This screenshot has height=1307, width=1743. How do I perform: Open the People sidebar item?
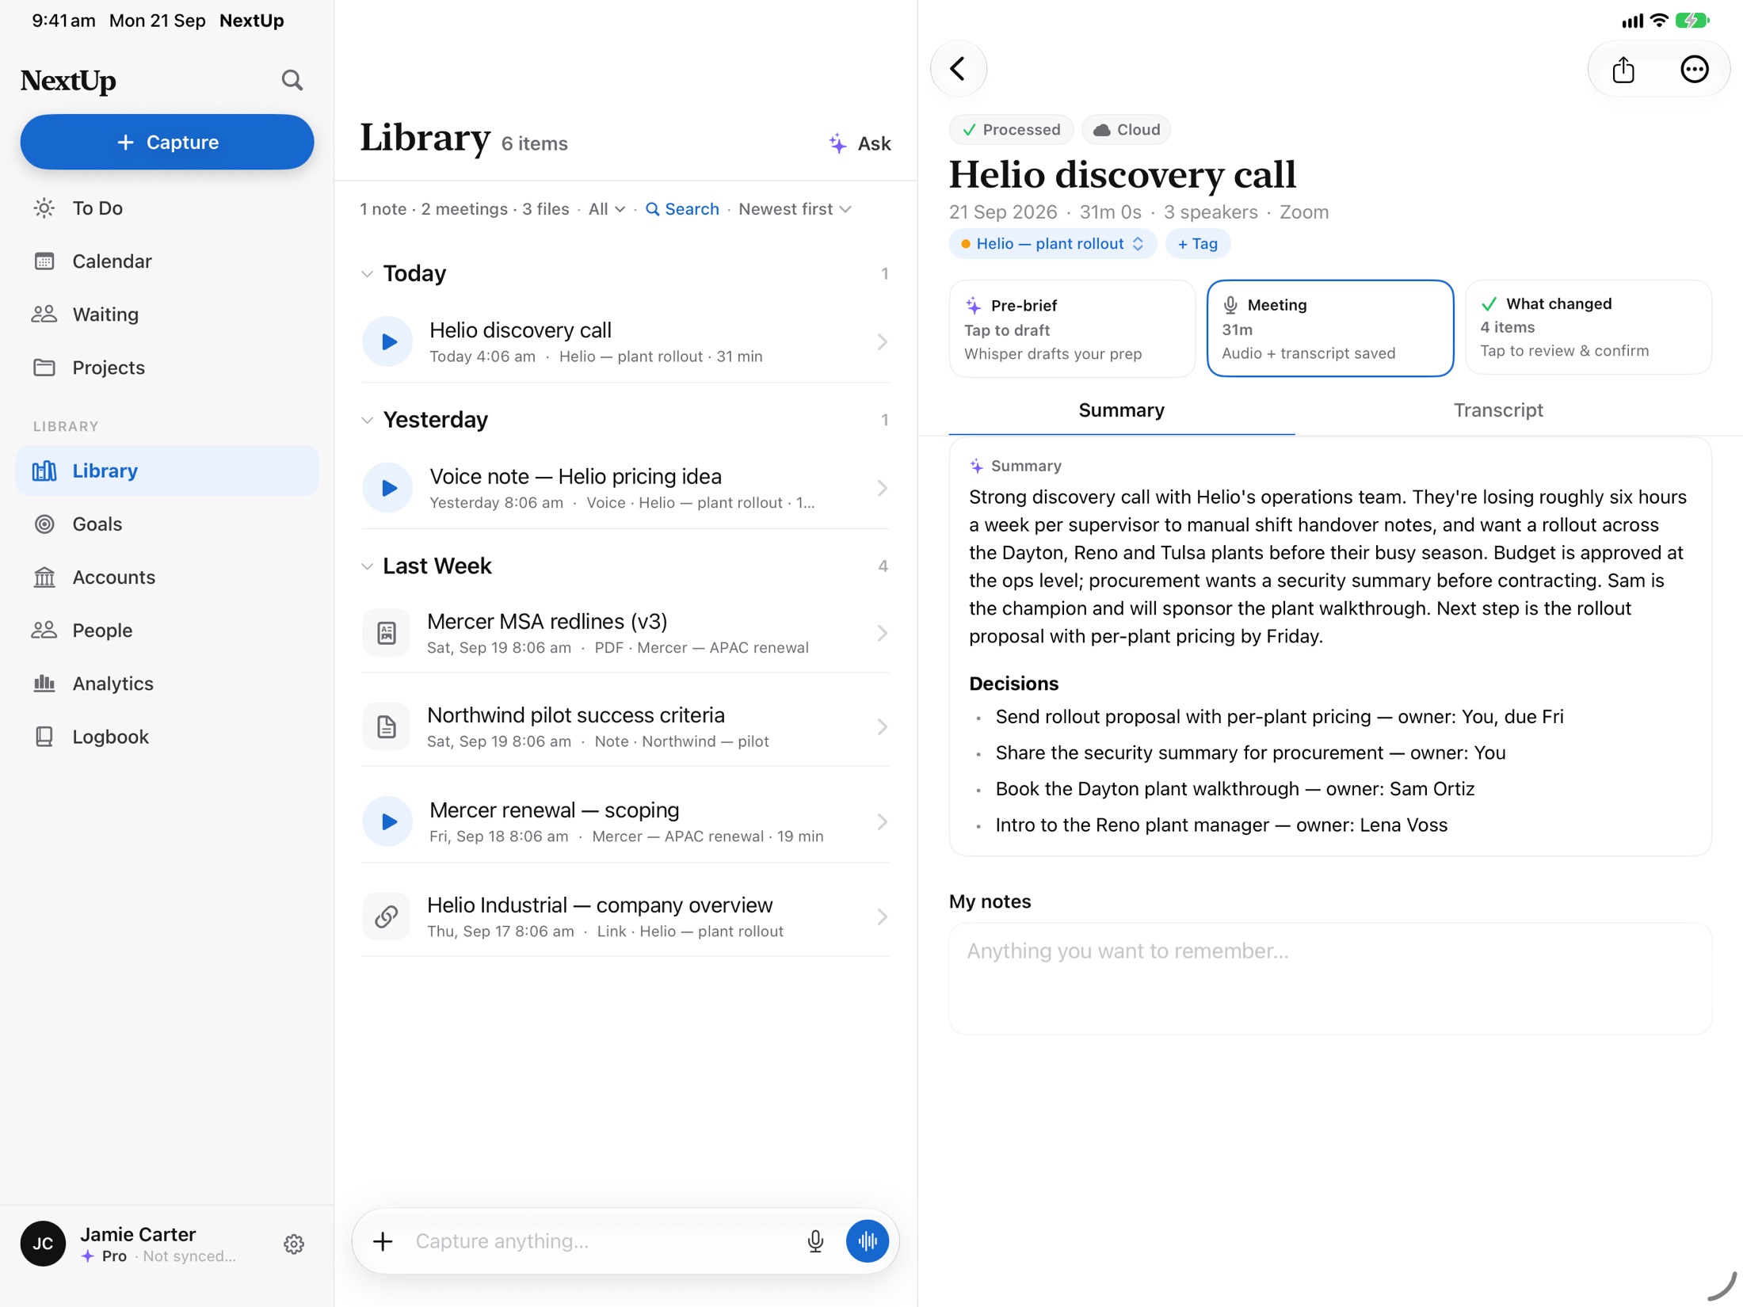[x=167, y=630]
